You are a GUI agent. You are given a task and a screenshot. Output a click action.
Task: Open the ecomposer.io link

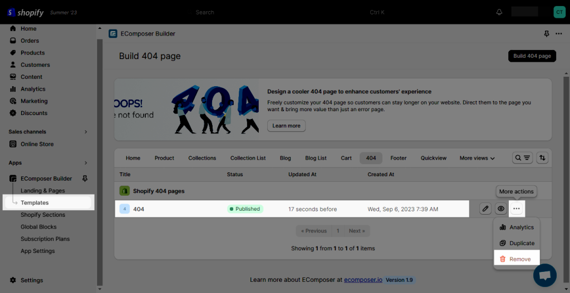363,280
